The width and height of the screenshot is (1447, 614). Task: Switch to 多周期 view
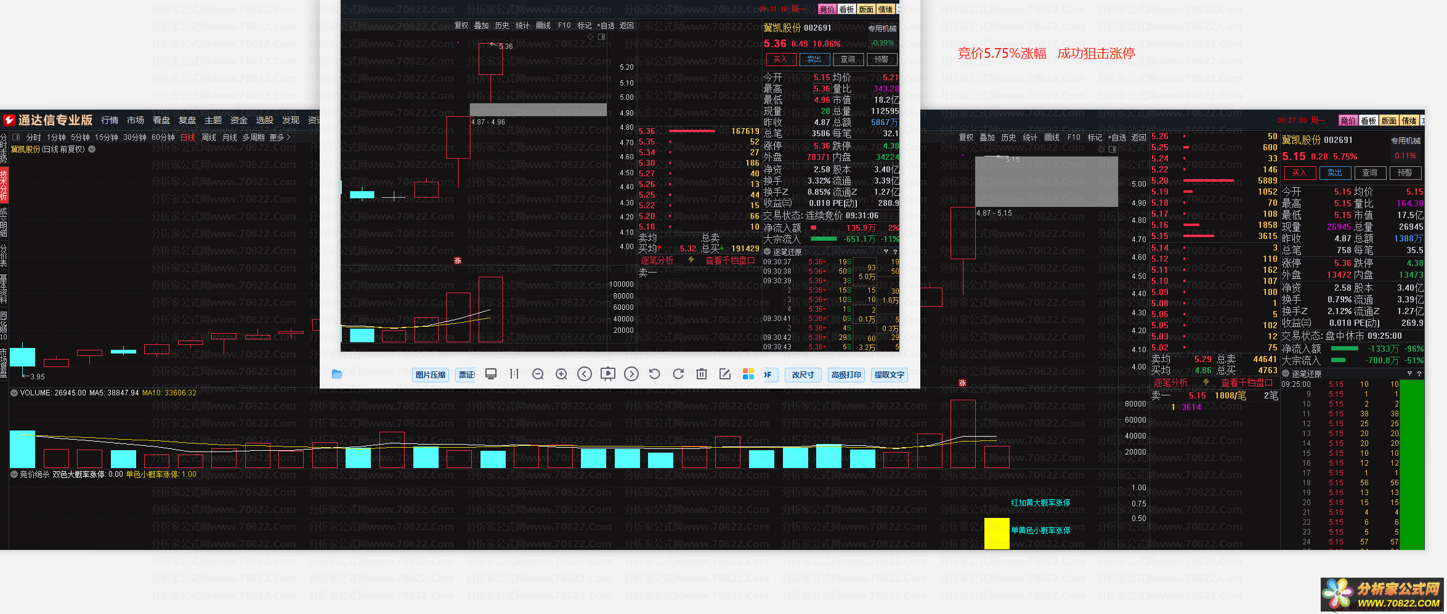(253, 137)
